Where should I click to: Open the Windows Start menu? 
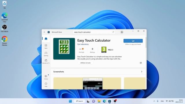coord(70,101)
